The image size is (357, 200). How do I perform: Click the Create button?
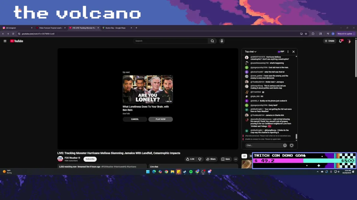pos(329,41)
